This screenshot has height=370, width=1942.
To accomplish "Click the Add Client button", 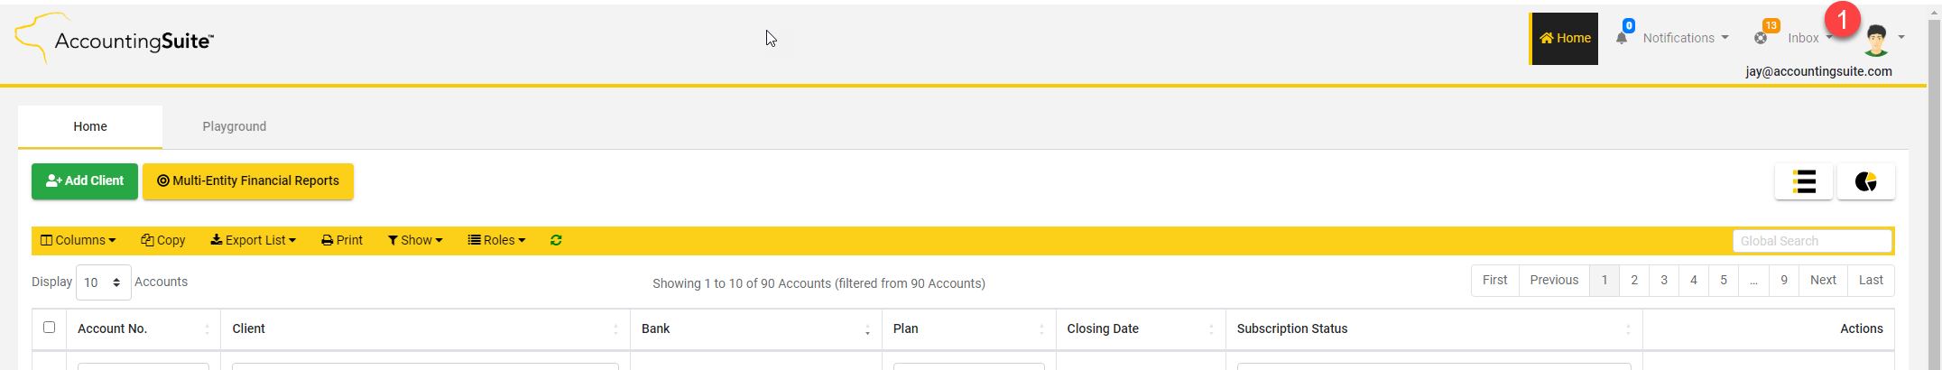I will click(x=85, y=181).
